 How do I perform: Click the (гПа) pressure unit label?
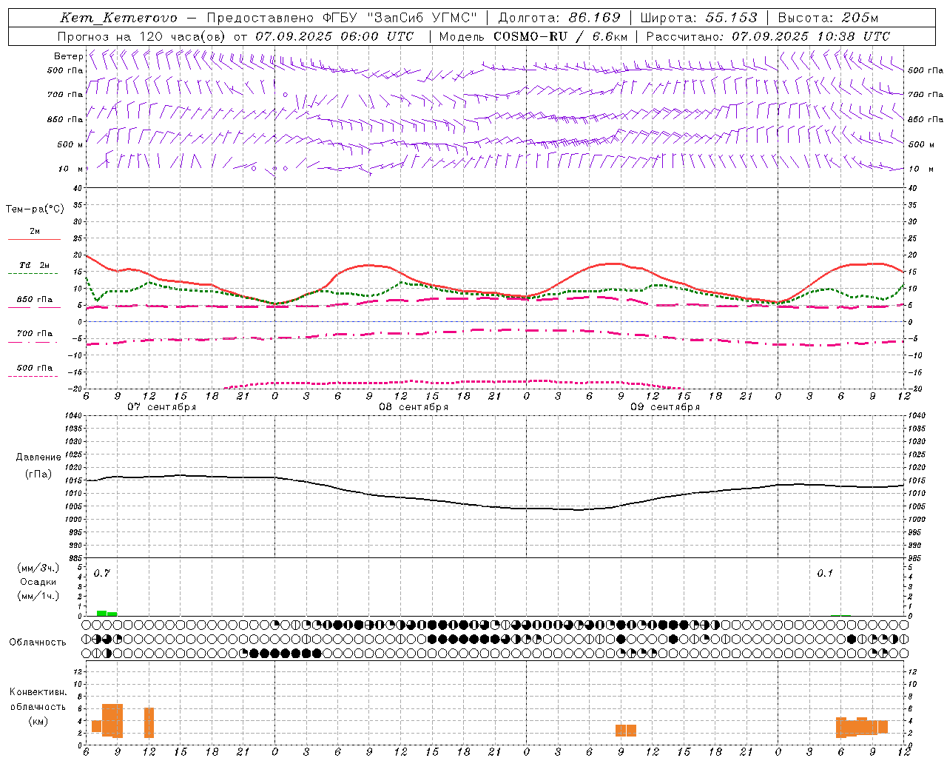[38, 474]
